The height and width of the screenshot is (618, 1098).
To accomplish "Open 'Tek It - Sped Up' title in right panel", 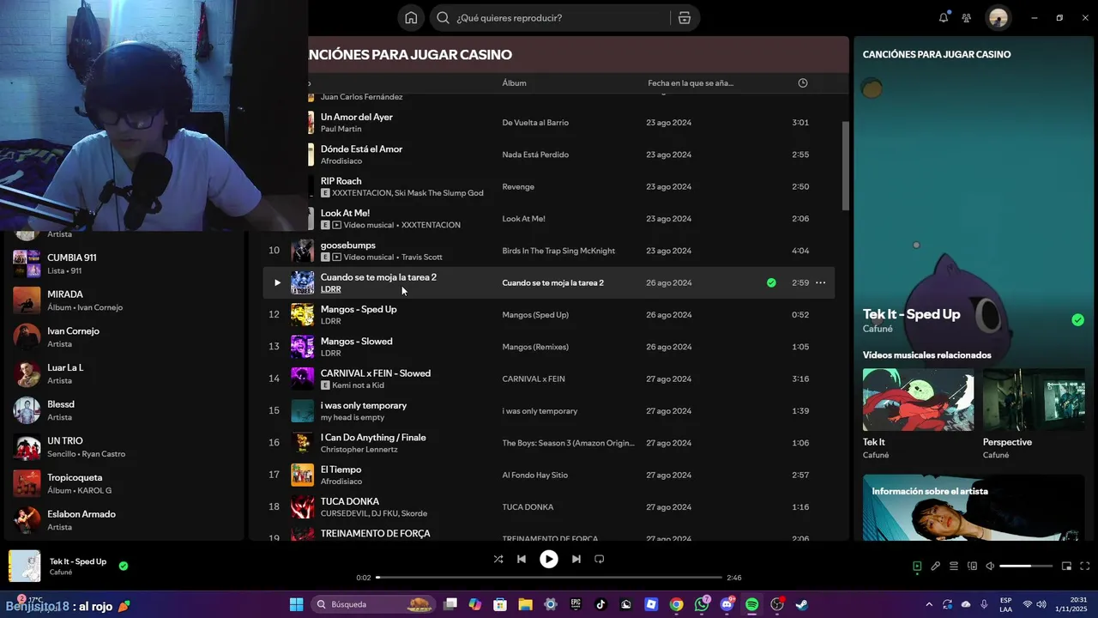I will click(911, 314).
